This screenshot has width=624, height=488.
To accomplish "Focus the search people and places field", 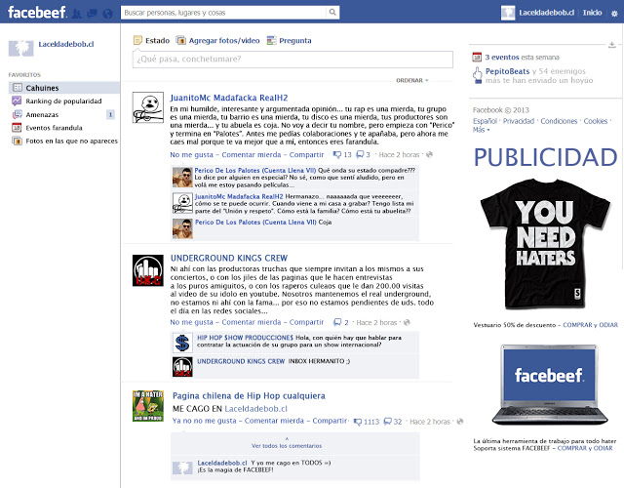I will click(224, 13).
